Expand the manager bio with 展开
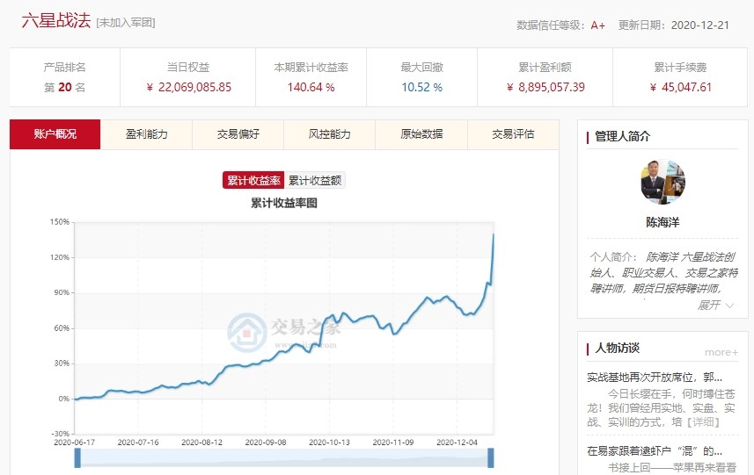The height and width of the screenshot is (475, 754). pos(709,305)
